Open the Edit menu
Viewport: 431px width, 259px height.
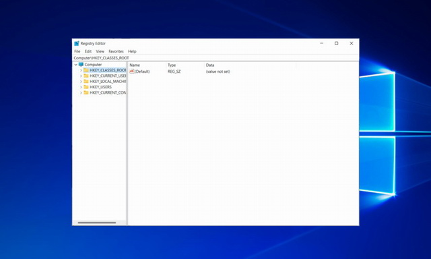coord(88,51)
